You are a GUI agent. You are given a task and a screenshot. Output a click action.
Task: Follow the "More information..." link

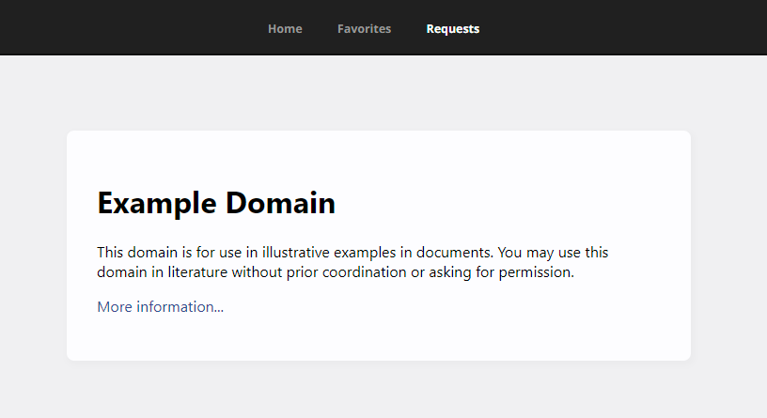click(160, 307)
